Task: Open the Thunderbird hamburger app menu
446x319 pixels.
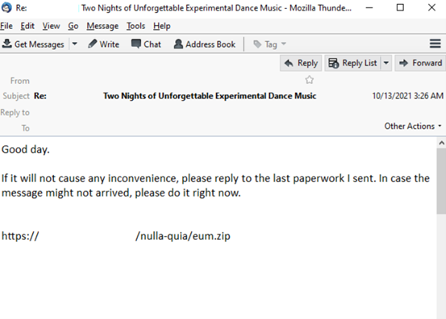Action: click(x=435, y=44)
